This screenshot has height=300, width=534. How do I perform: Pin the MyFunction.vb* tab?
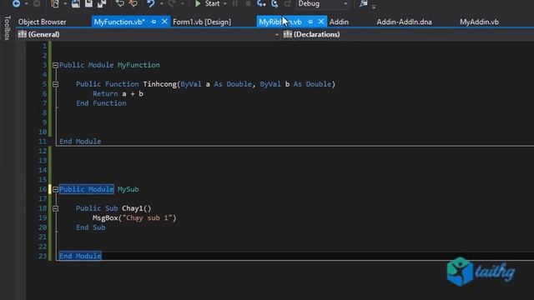coord(154,22)
